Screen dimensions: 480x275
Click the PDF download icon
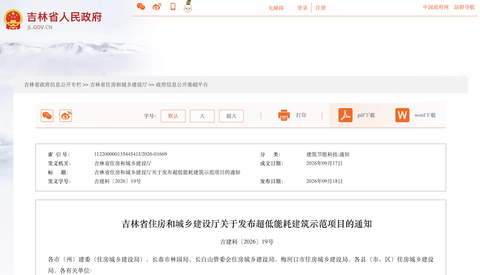point(346,115)
